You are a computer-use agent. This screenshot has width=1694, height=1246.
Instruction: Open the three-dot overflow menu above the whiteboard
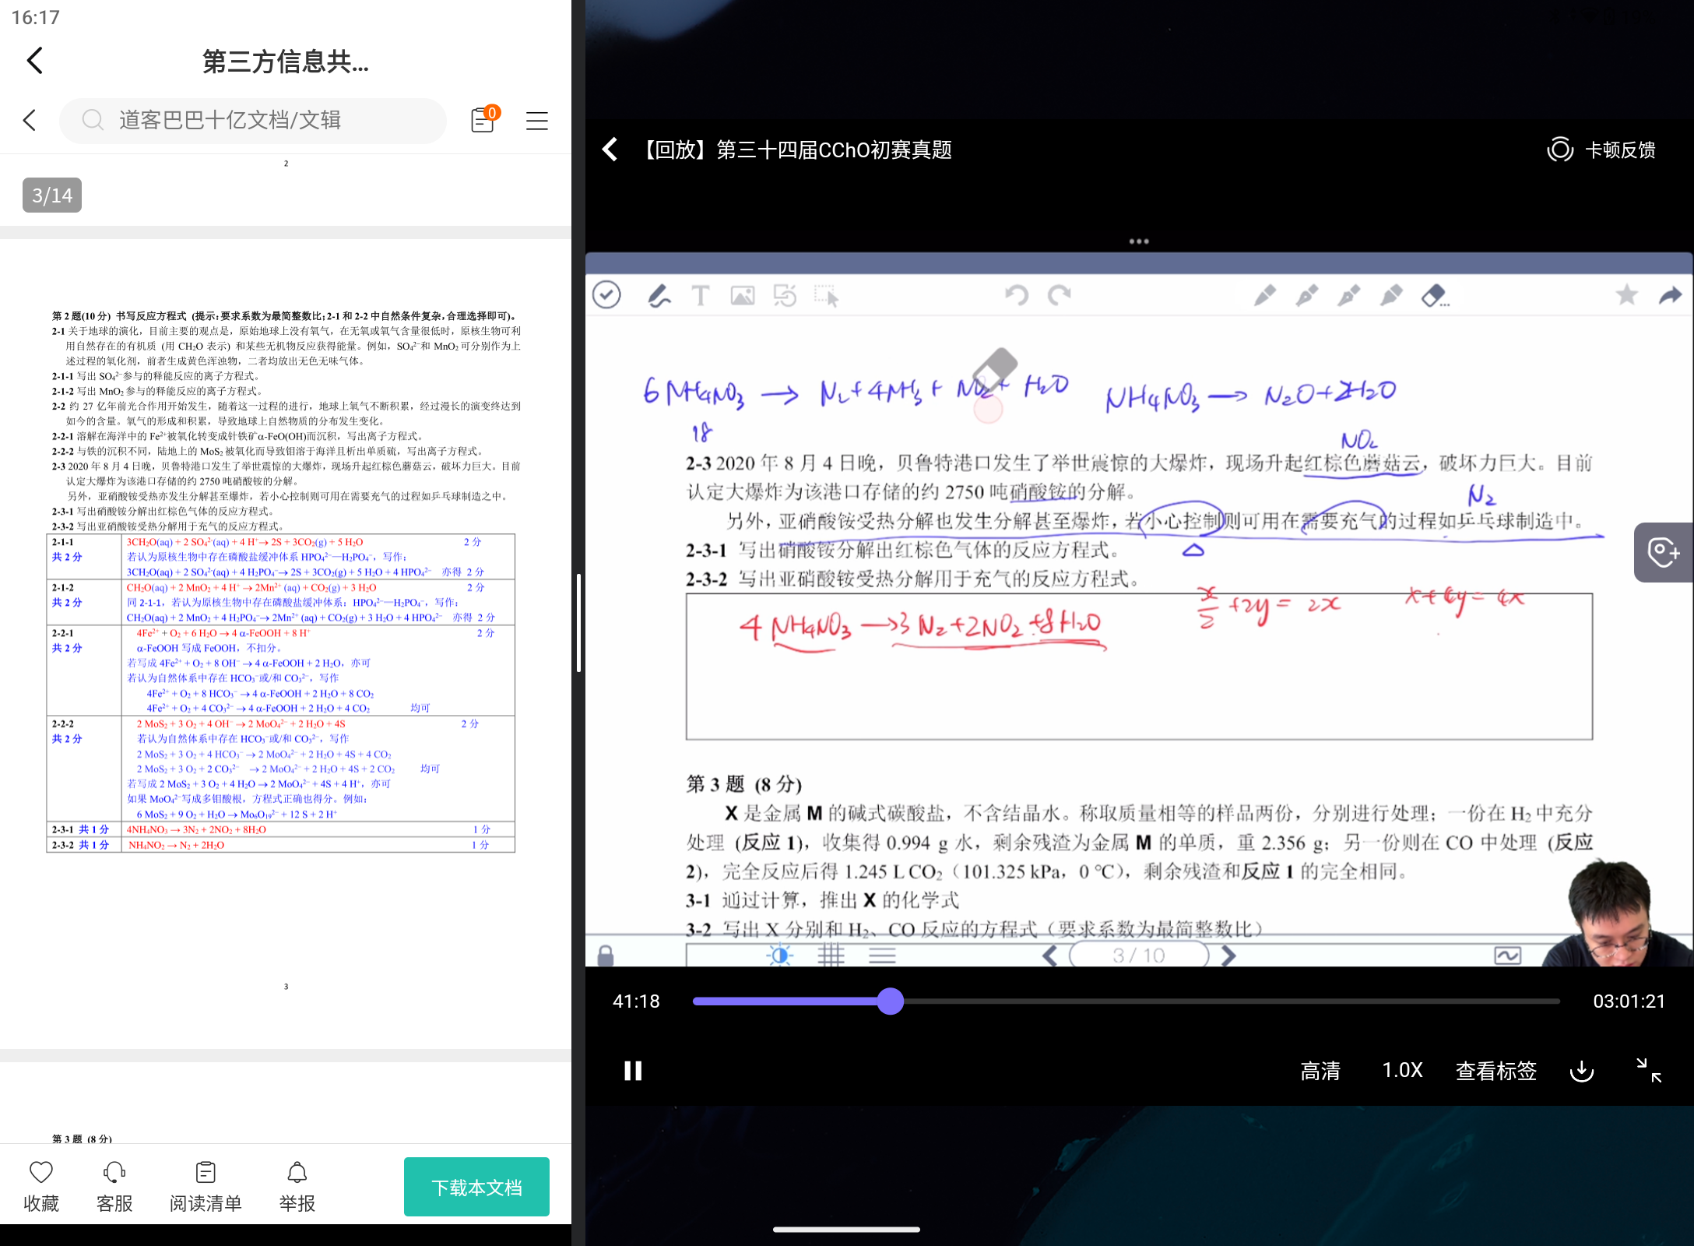1139,241
